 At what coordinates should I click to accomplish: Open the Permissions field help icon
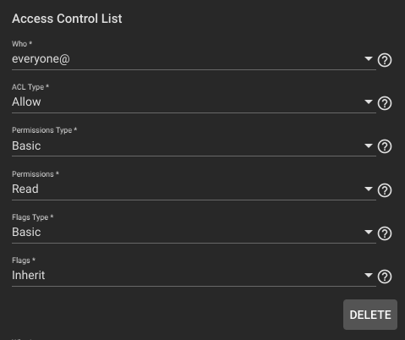pyautogui.click(x=385, y=190)
